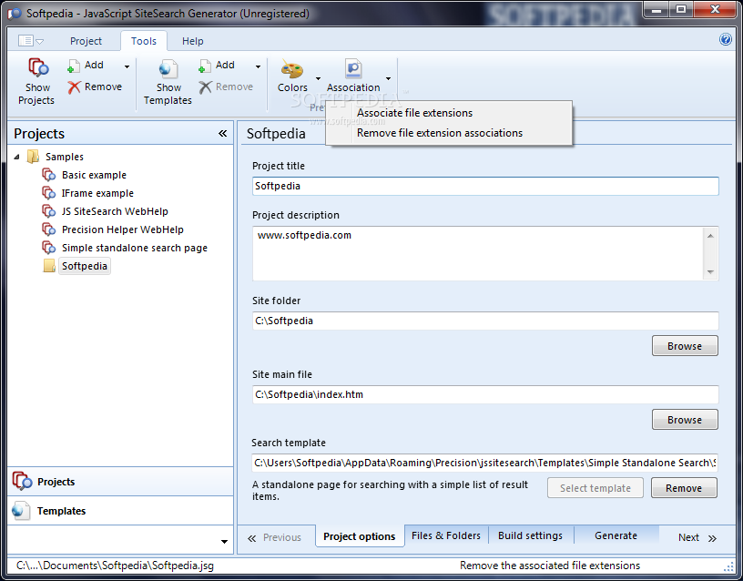Click the Site folder path field
This screenshot has width=743, height=581.
[485, 321]
